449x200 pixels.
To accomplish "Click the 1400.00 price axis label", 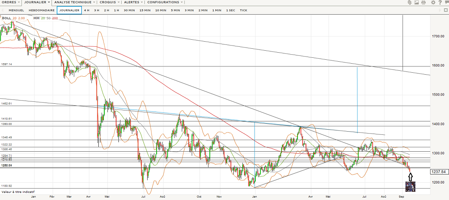I will pyautogui.click(x=438, y=124).
